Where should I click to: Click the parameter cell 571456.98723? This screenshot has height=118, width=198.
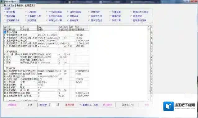point(48,54)
